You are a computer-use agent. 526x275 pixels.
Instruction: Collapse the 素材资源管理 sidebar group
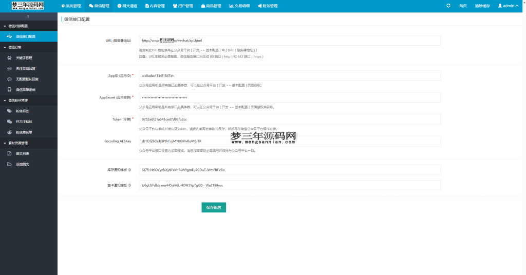point(29,143)
